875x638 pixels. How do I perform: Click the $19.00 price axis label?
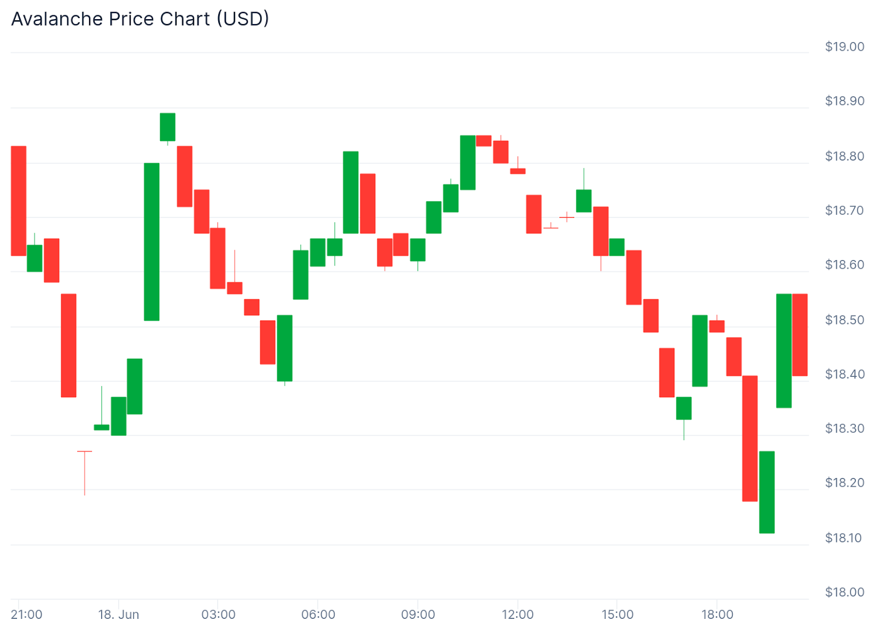(x=844, y=47)
